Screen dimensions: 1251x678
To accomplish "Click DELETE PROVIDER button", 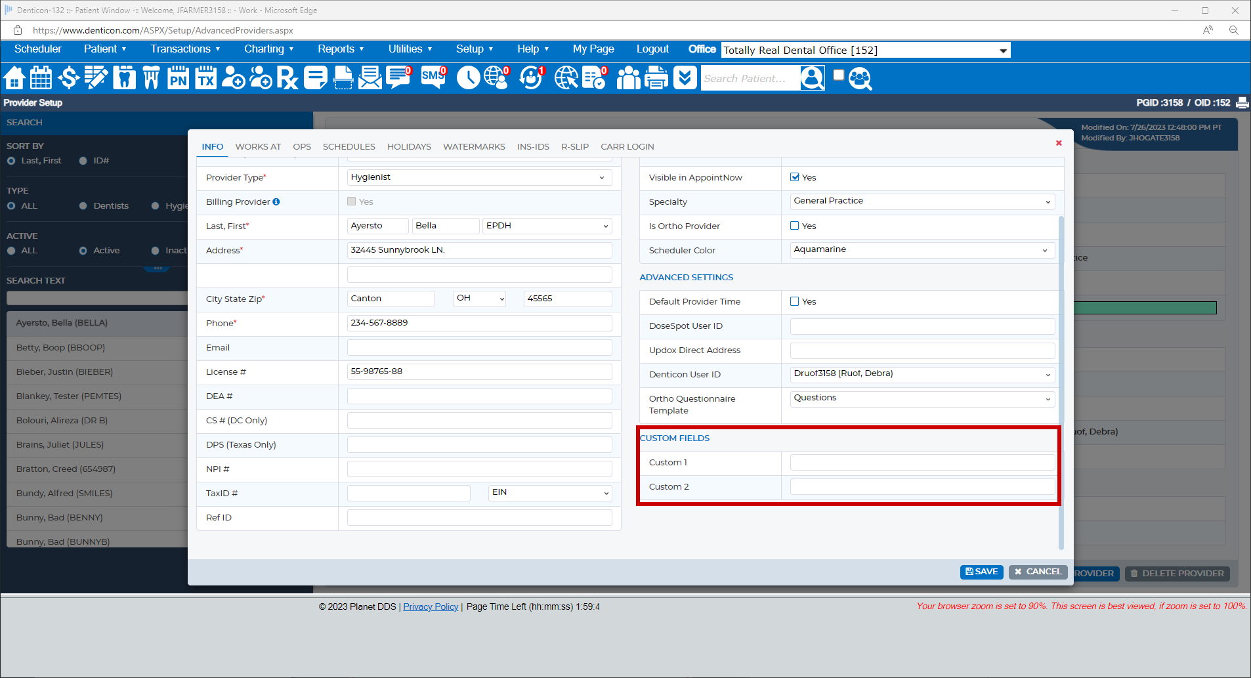I will tap(1177, 574).
